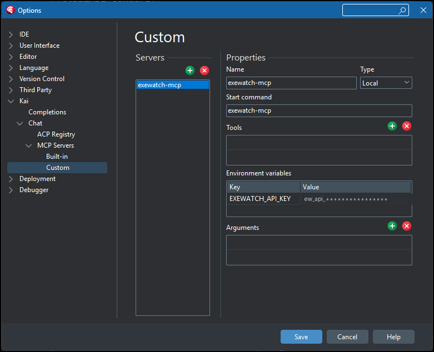The image size is (434, 352).
Task: Expand the Deployment tree node
Action: [11, 179]
